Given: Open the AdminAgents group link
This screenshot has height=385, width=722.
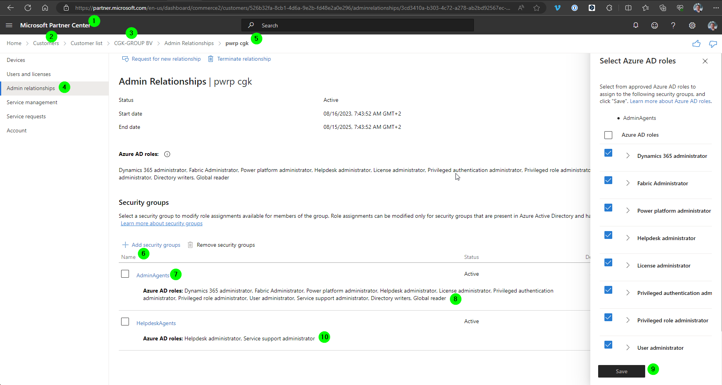Looking at the screenshot, I should click(x=153, y=275).
